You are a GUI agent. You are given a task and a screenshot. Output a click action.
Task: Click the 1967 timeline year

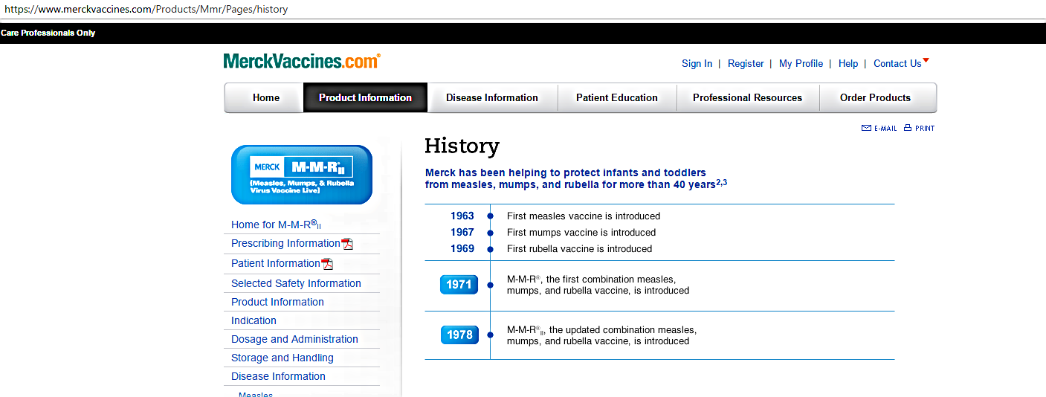tap(462, 233)
